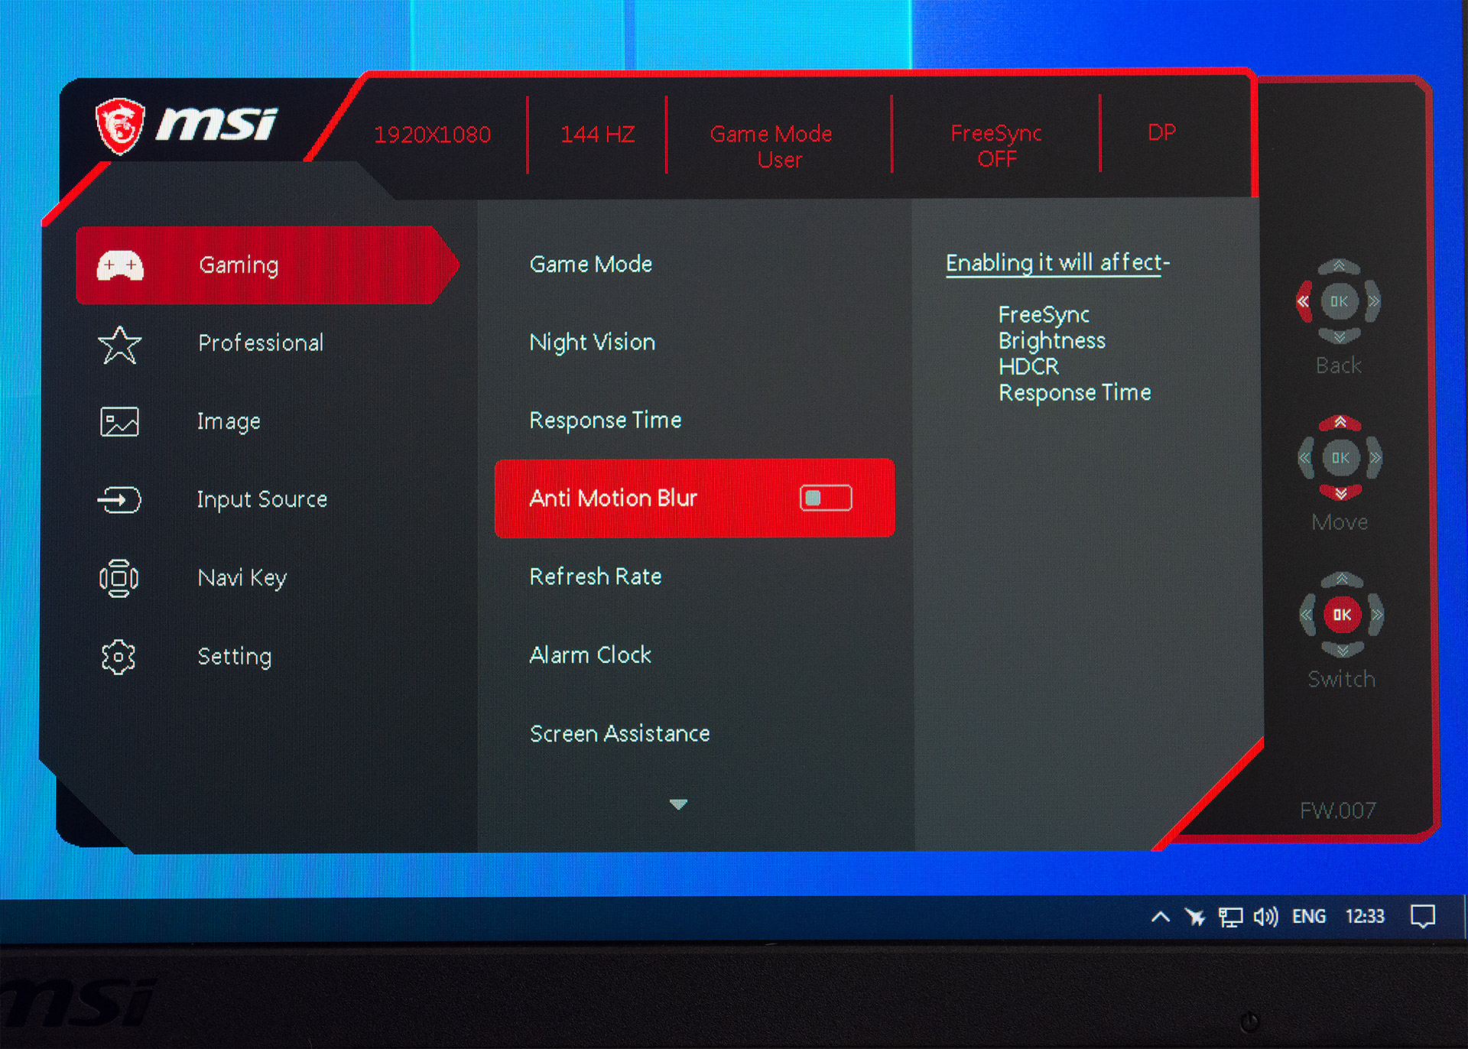
Task: Click FreeSync in the affected list
Action: click(x=1044, y=315)
